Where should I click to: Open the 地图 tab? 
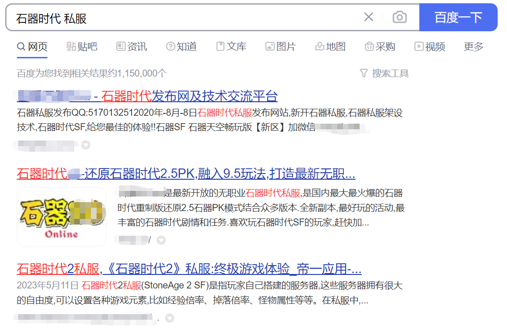pyautogui.click(x=330, y=47)
